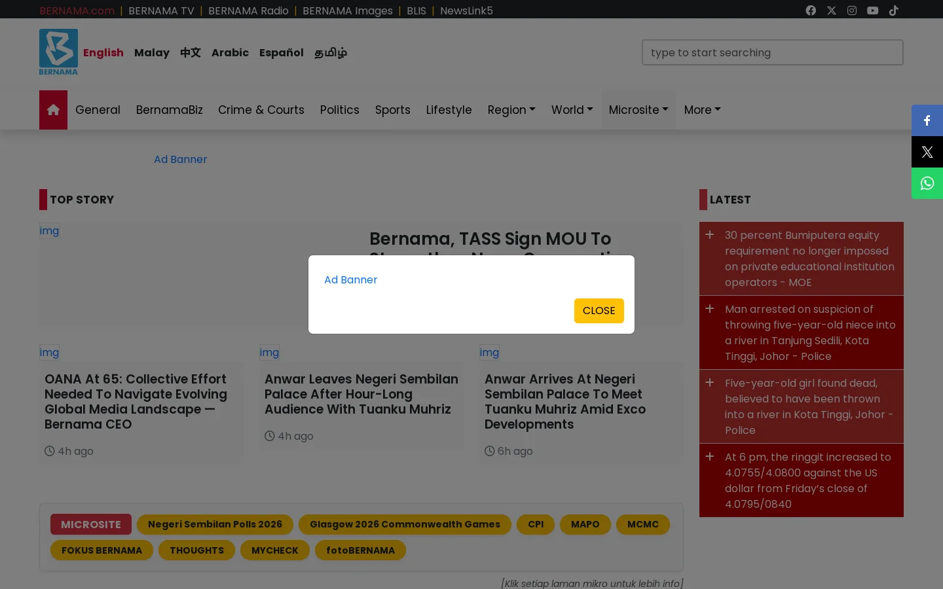Open Glasgow 2026 Commonwealth Games microsite

(405, 524)
